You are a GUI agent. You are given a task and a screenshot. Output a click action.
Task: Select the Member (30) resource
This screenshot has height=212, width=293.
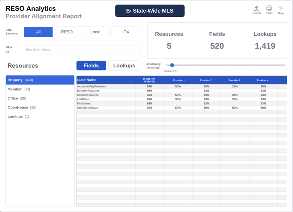(40, 89)
